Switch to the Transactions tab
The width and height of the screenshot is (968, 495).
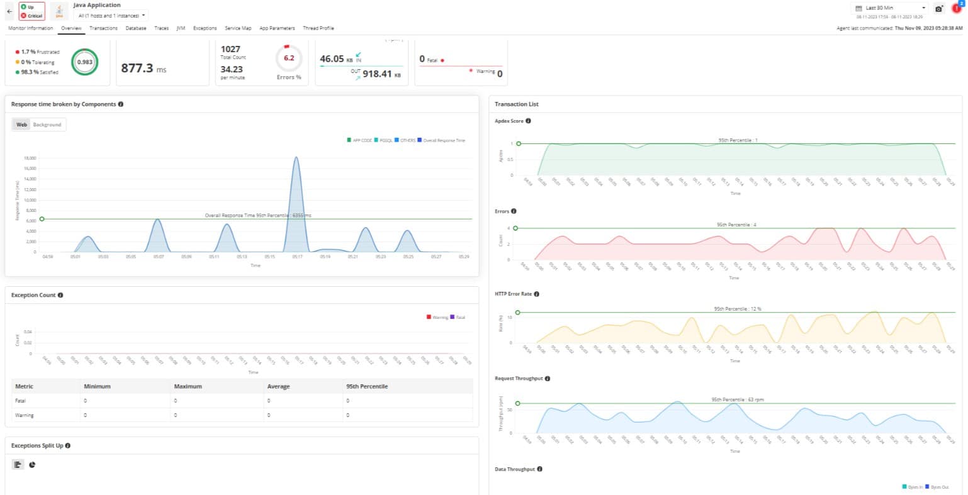[x=103, y=28]
